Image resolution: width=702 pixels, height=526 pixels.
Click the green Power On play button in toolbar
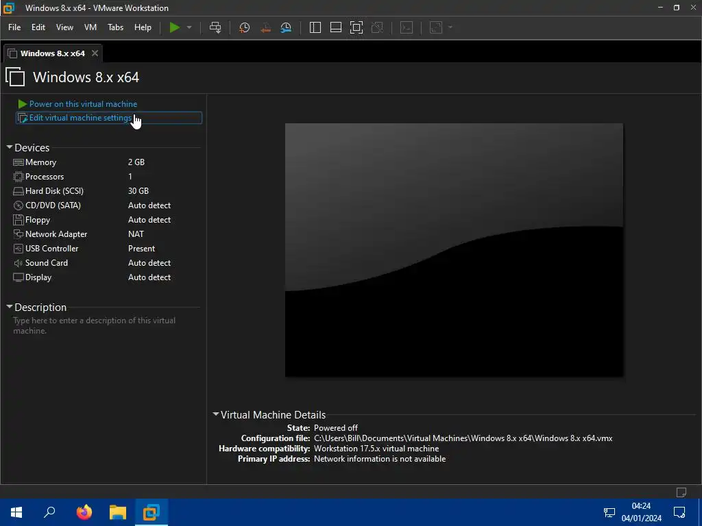click(175, 27)
